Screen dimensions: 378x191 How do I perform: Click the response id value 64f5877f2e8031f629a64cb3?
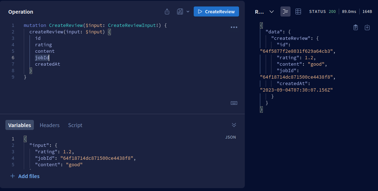296,51
